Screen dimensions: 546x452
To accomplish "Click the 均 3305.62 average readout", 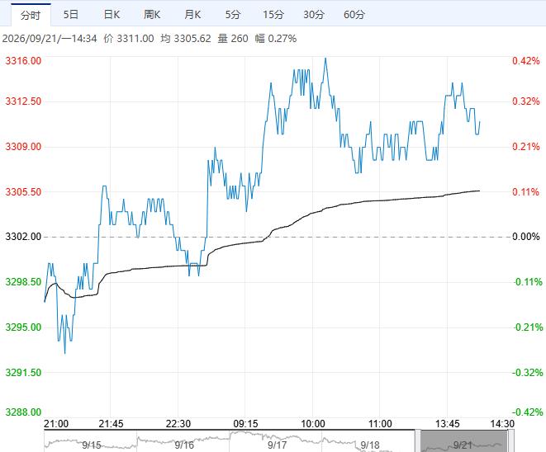I will [186, 38].
